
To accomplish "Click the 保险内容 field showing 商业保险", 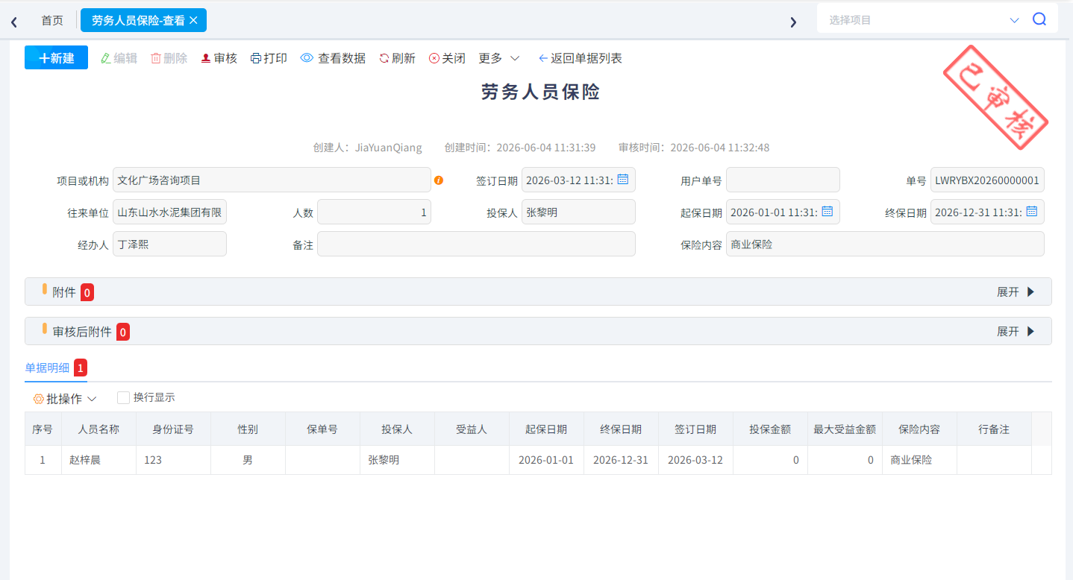I will (x=885, y=244).
